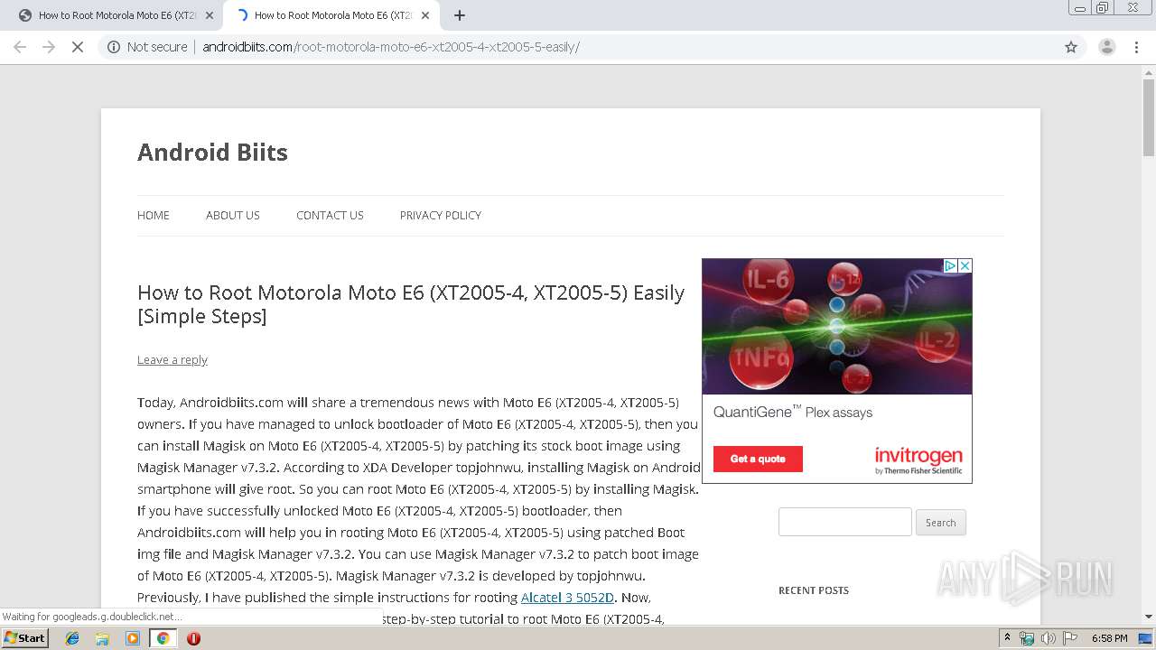Image resolution: width=1156 pixels, height=650 pixels.
Task: Open the Android Biits site title
Action: pyautogui.click(x=212, y=152)
